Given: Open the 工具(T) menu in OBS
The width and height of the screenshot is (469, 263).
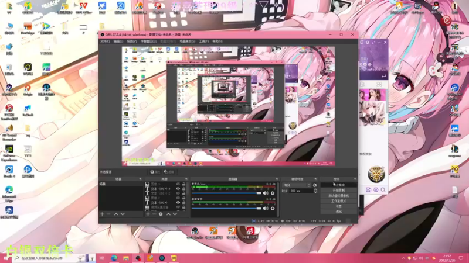Looking at the screenshot, I should [203, 41].
